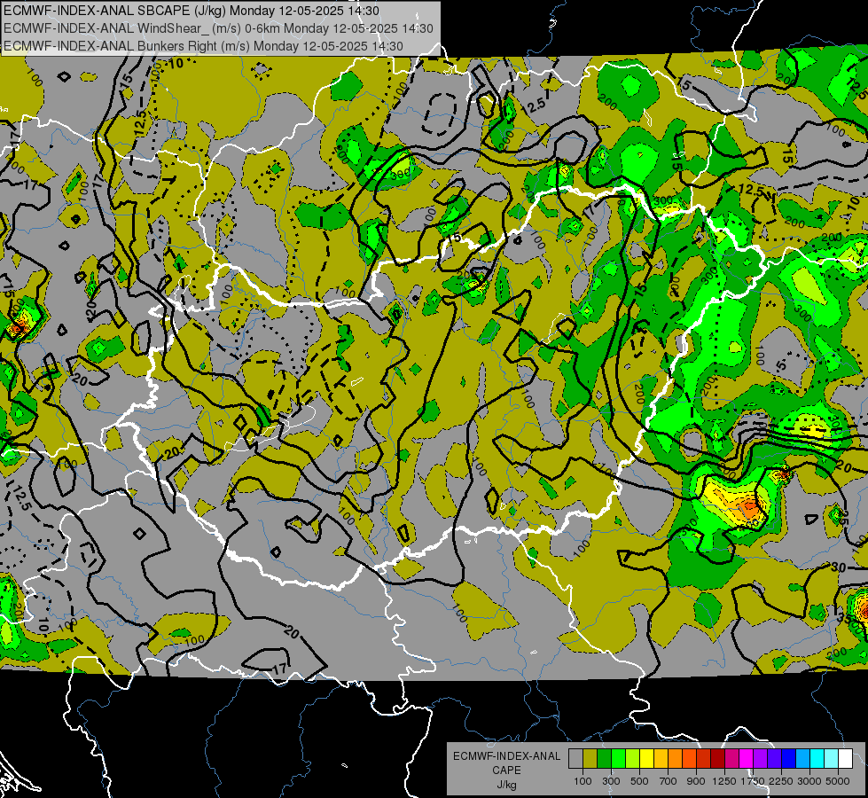Image resolution: width=868 pixels, height=798 pixels.
Task: Click the 'CAPE' legend caption
Action: coord(506,771)
